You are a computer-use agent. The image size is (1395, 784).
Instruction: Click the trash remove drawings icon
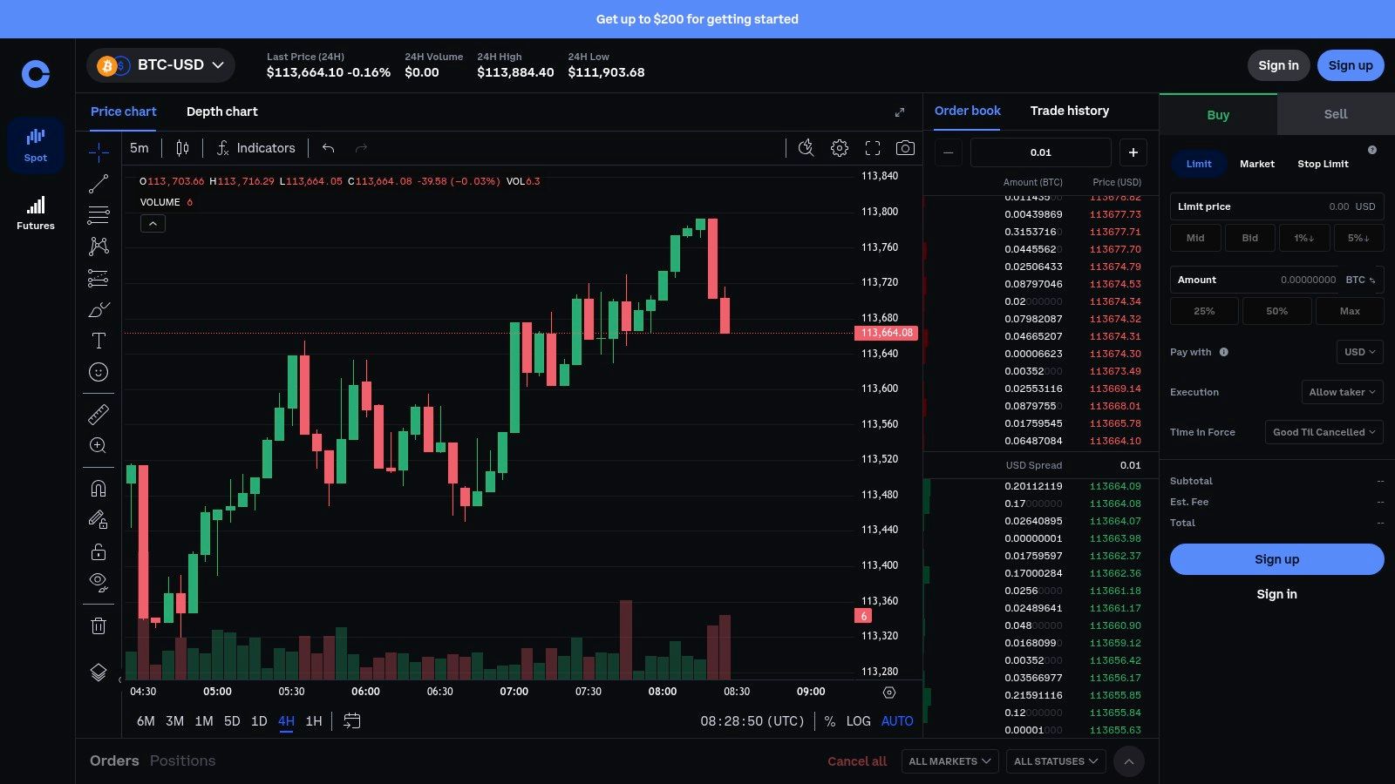(x=99, y=625)
